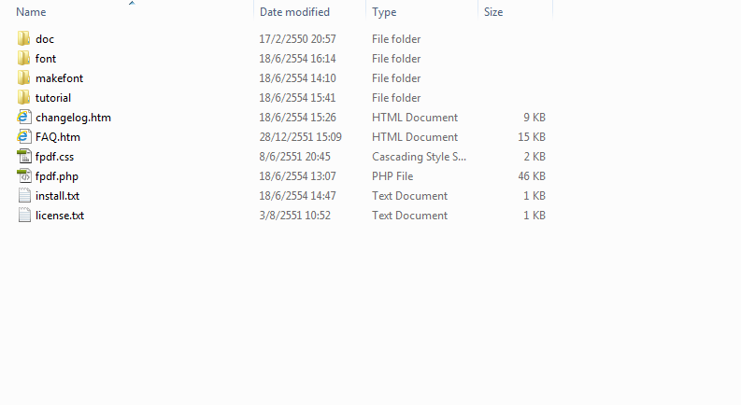
Task: Select the fpdf.php file name
Action: [54, 176]
